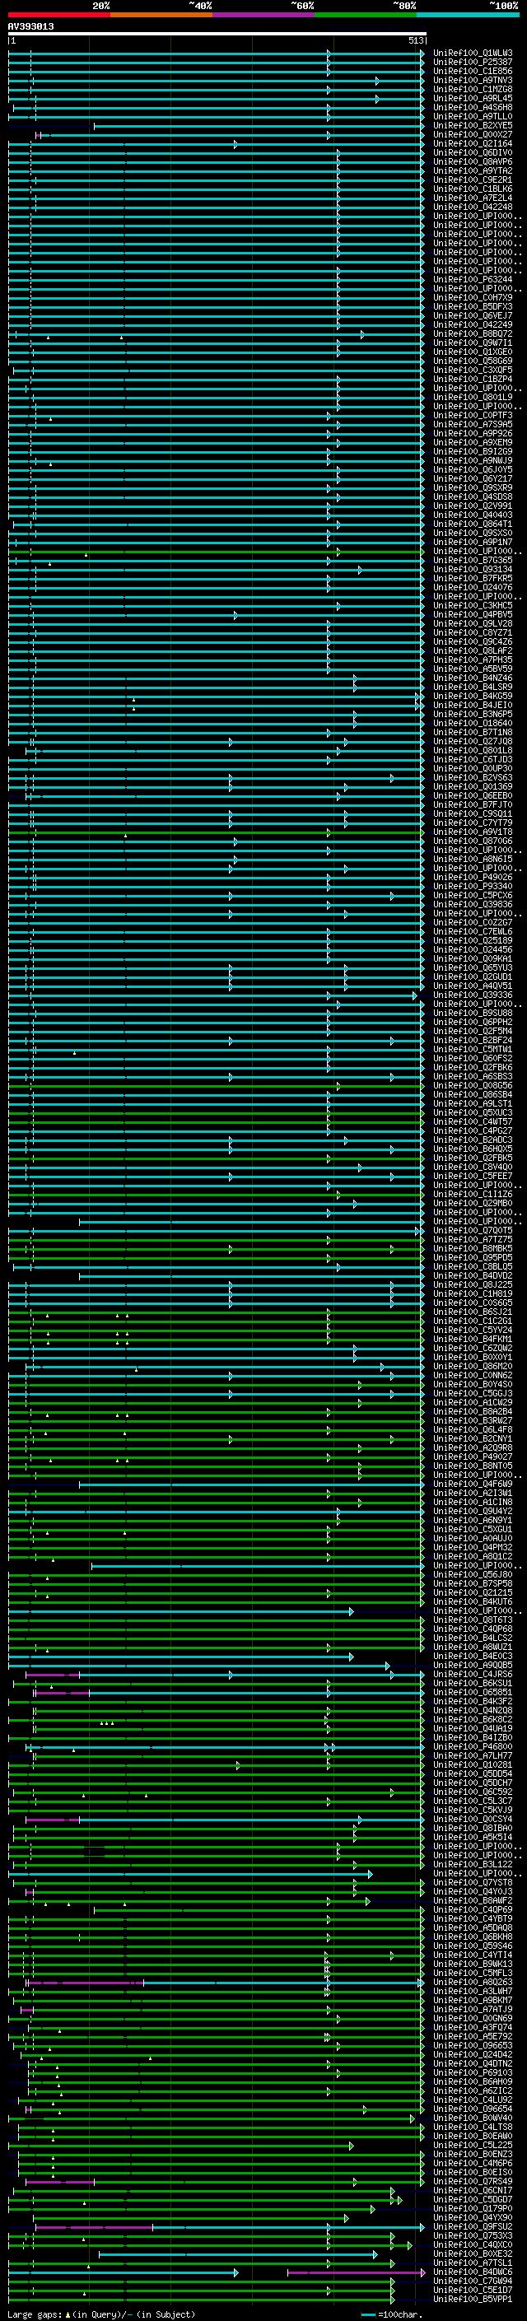Select hit UniRef100_C5YV24

[473, 1329]
